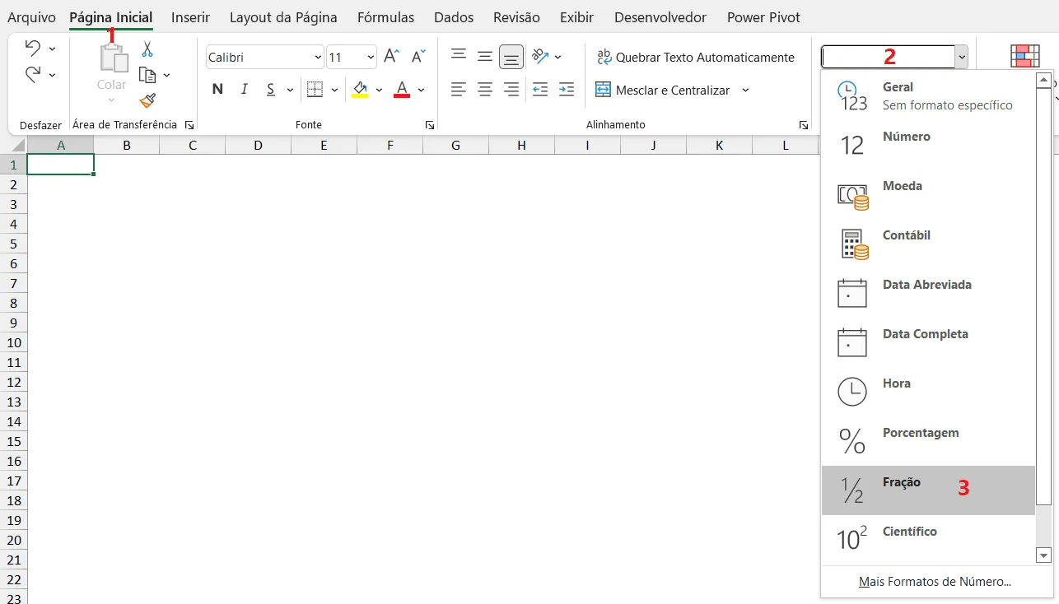
Task: Switch to the Revisão tab
Action: pos(516,17)
